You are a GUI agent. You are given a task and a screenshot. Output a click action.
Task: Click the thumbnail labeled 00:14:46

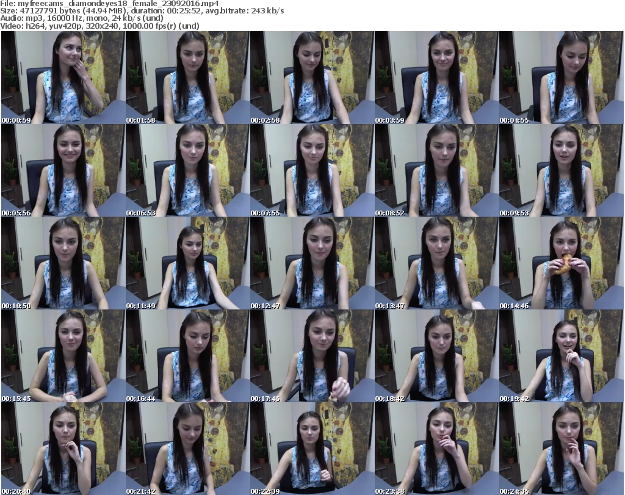[561, 263]
